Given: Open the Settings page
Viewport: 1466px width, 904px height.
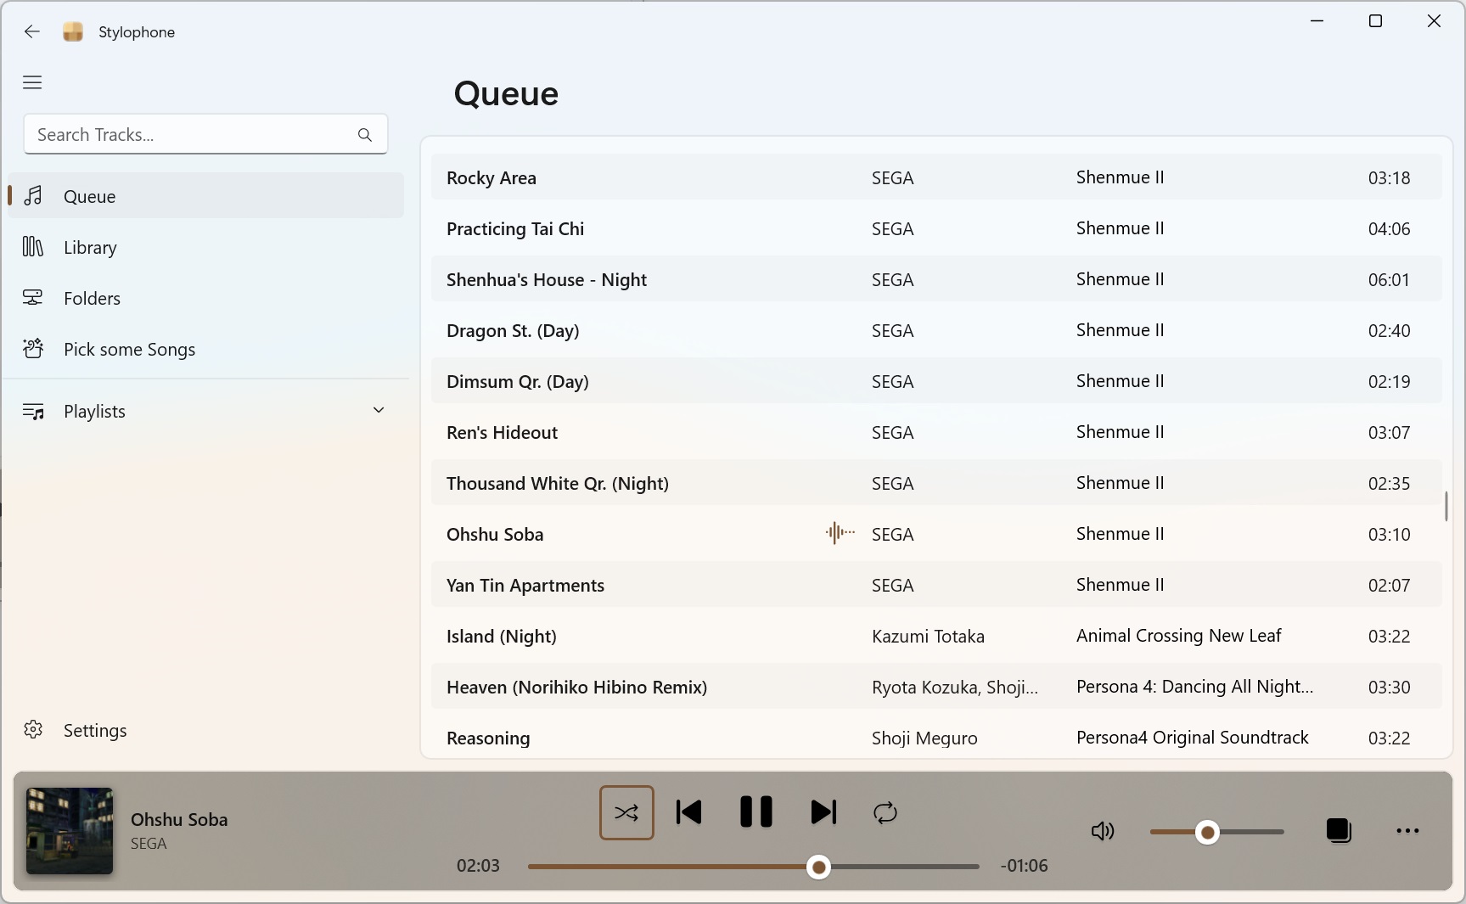Looking at the screenshot, I should pyautogui.click(x=206, y=730).
